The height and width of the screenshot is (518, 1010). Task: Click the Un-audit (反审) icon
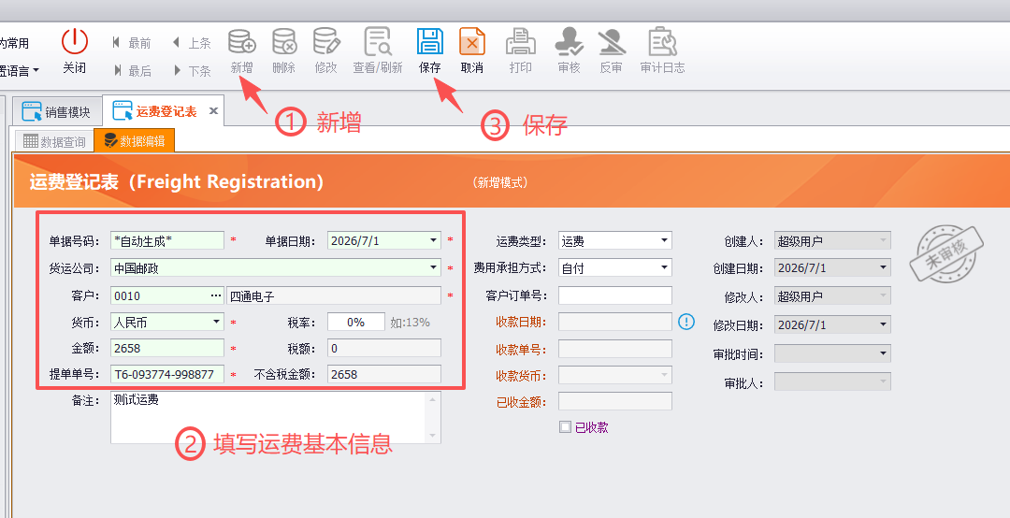click(x=612, y=41)
